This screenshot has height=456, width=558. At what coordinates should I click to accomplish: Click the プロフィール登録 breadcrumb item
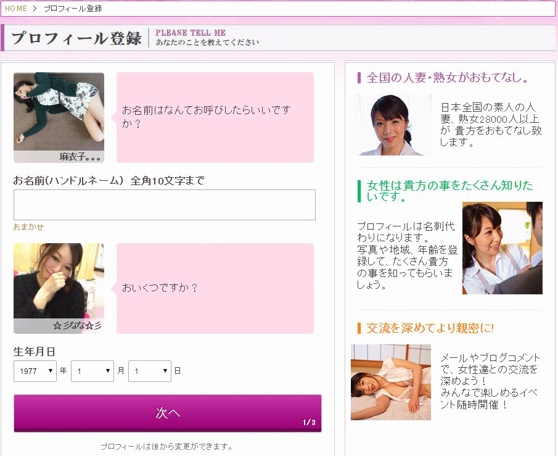[73, 9]
